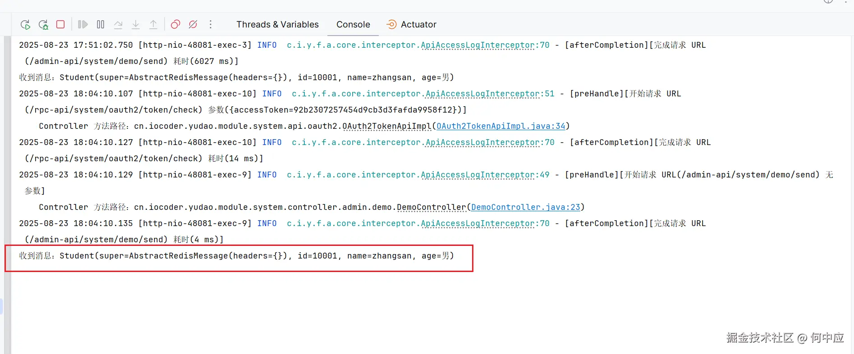The height and width of the screenshot is (354, 854).
Task: Click '/rpc-api/system/oauth2/token/check' under preHandle
Action: (113, 110)
